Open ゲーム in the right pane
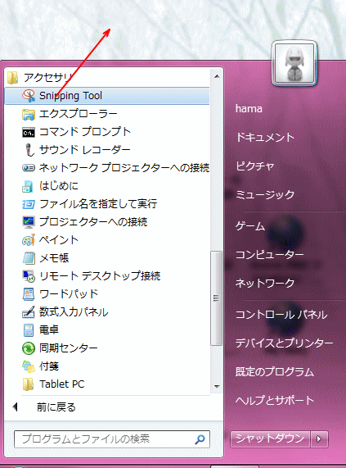 pyautogui.click(x=250, y=226)
